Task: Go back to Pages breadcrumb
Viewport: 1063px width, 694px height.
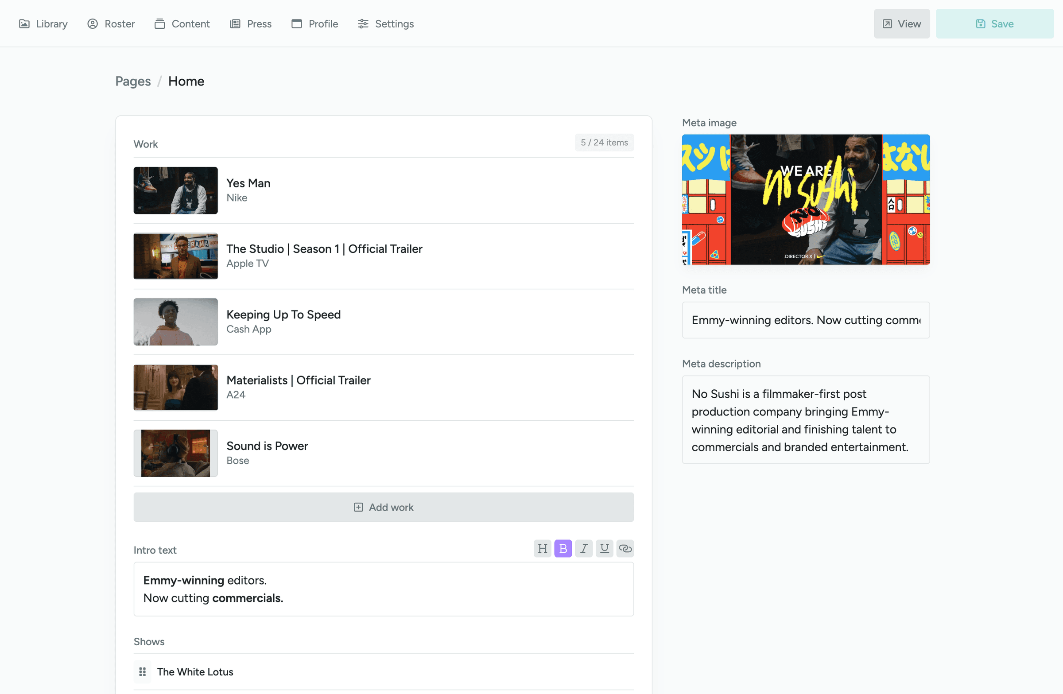Action: point(133,81)
